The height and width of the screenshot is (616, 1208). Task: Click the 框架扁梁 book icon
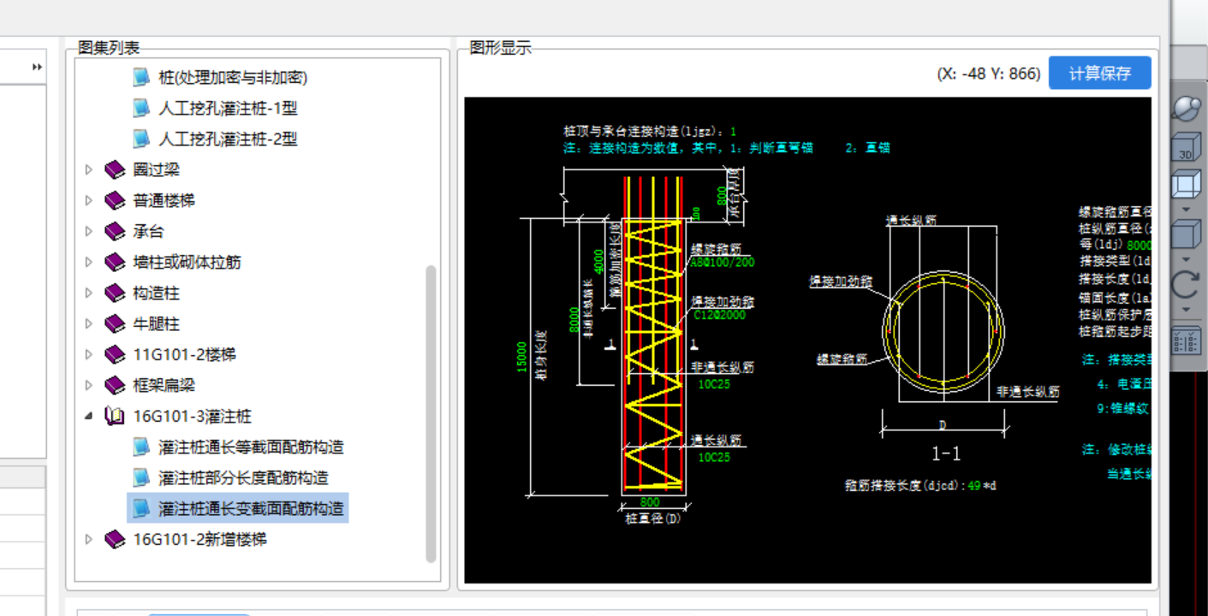115,386
